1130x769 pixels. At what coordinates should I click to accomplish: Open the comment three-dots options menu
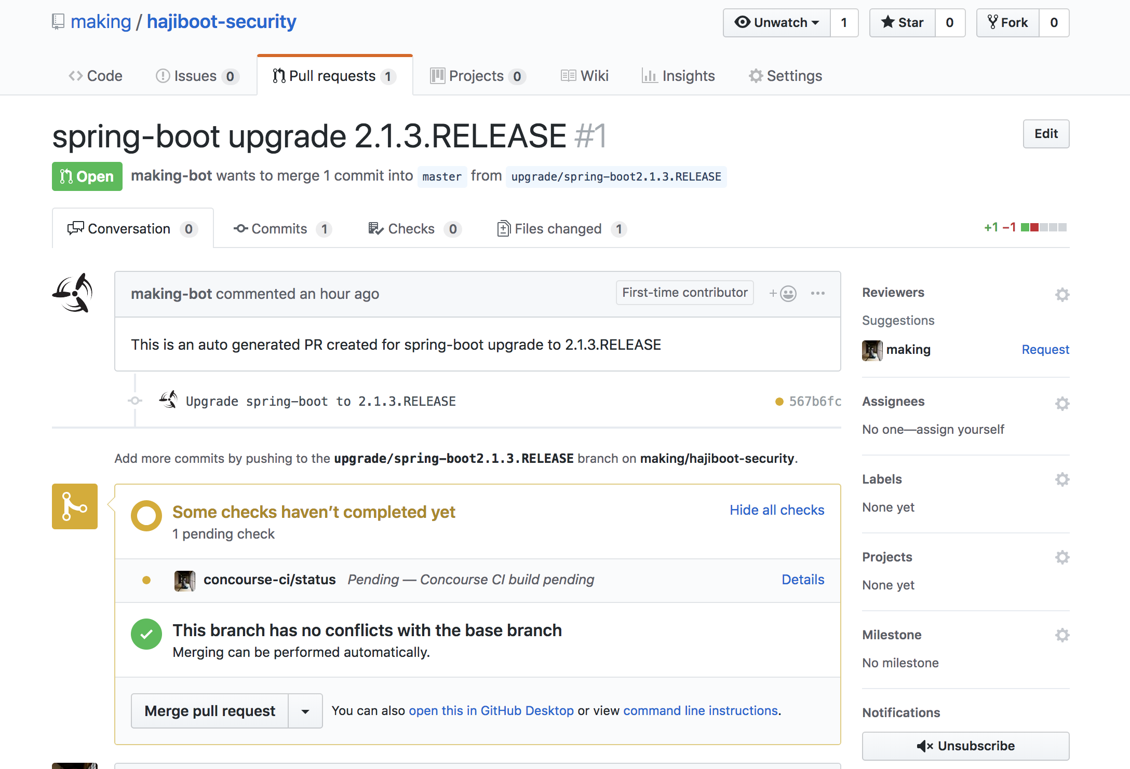click(818, 294)
